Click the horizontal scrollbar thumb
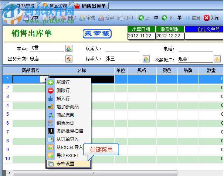Viewport: 224px width, 176px height. (95, 173)
